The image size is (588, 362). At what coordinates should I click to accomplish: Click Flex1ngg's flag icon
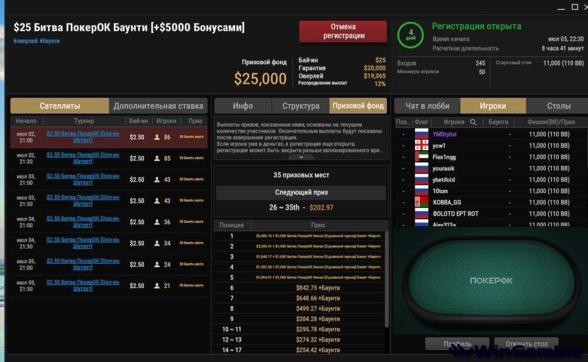[422, 157]
